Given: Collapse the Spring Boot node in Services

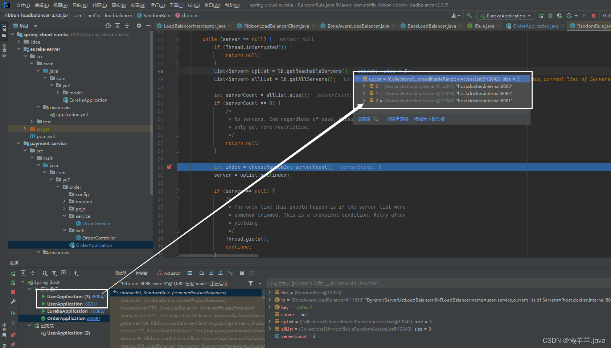Looking at the screenshot, I should 23,282.
